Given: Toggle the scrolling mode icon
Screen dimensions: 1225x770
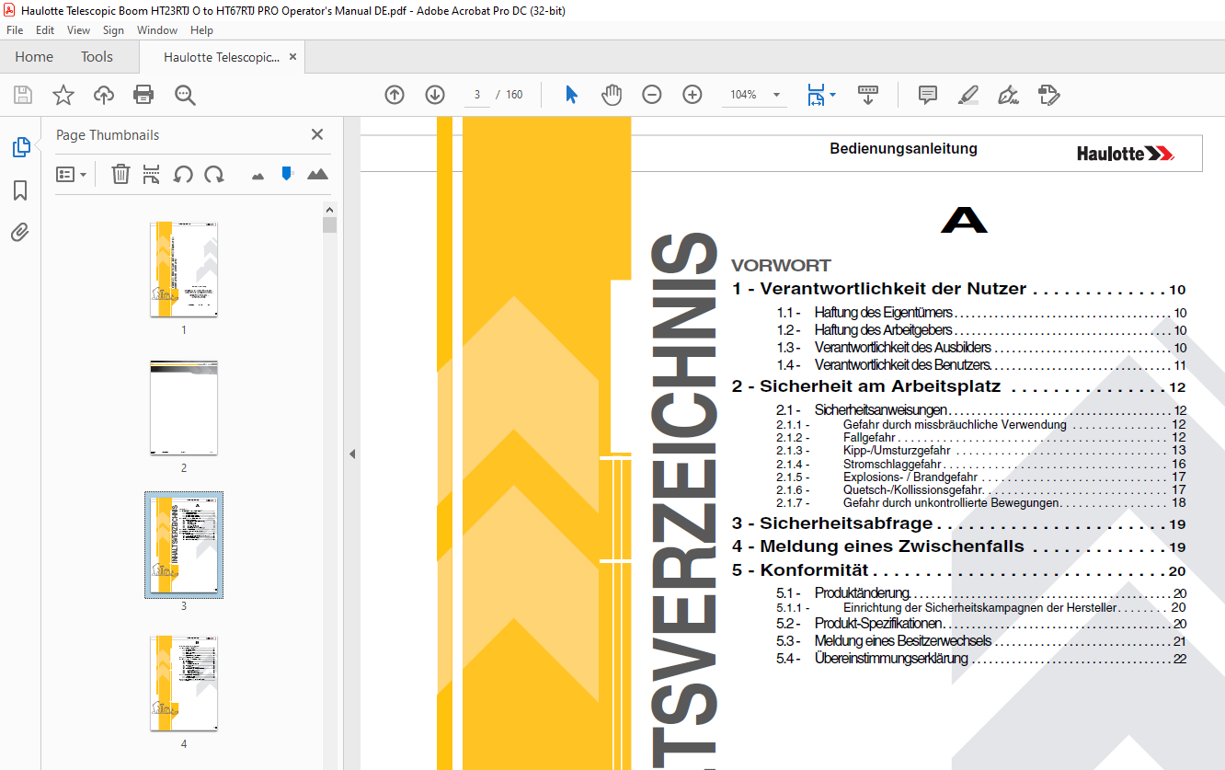Looking at the screenshot, I should pyautogui.click(x=868, y=95).
